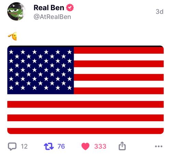
Task: Click the top red stripe of flag
Action: [119, 50]
